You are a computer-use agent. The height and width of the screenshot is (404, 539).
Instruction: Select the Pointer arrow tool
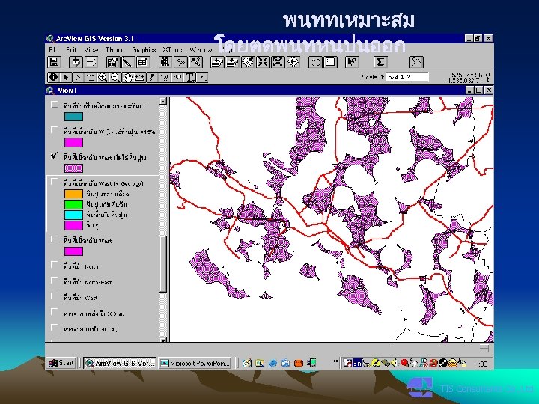(x=66, y=77)
